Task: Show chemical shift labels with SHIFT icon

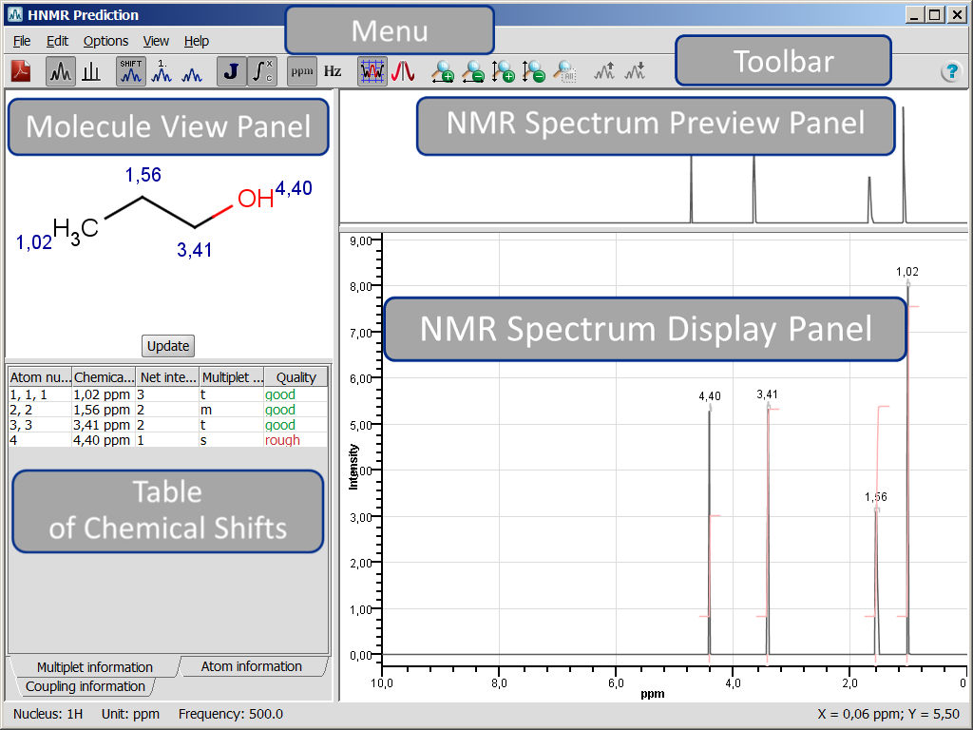Action: (131, 71)
